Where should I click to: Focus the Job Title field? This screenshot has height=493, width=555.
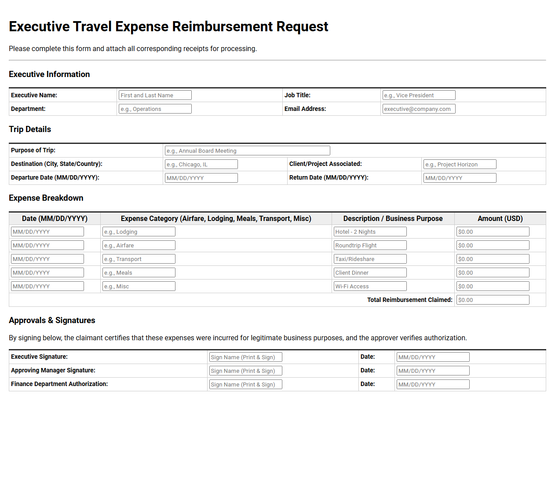(x=419, y=95)
